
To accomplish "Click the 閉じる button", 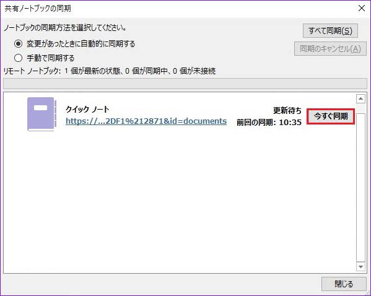I will pyautogui.click(x=344, y=284).
